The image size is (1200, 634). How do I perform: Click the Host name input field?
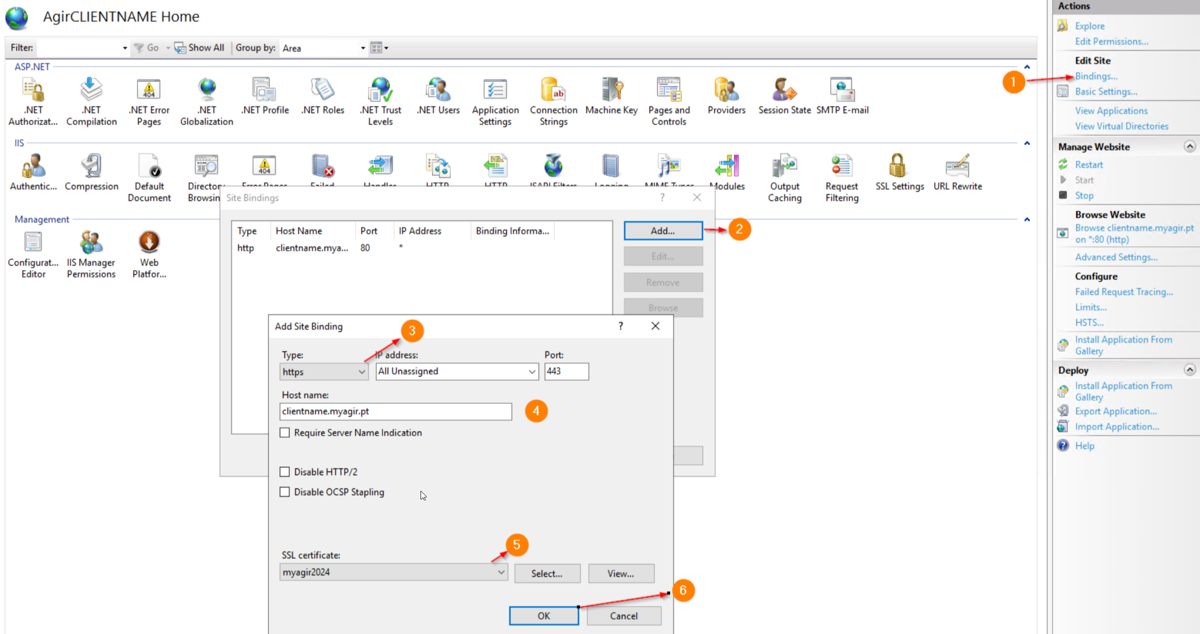(395, 411)
